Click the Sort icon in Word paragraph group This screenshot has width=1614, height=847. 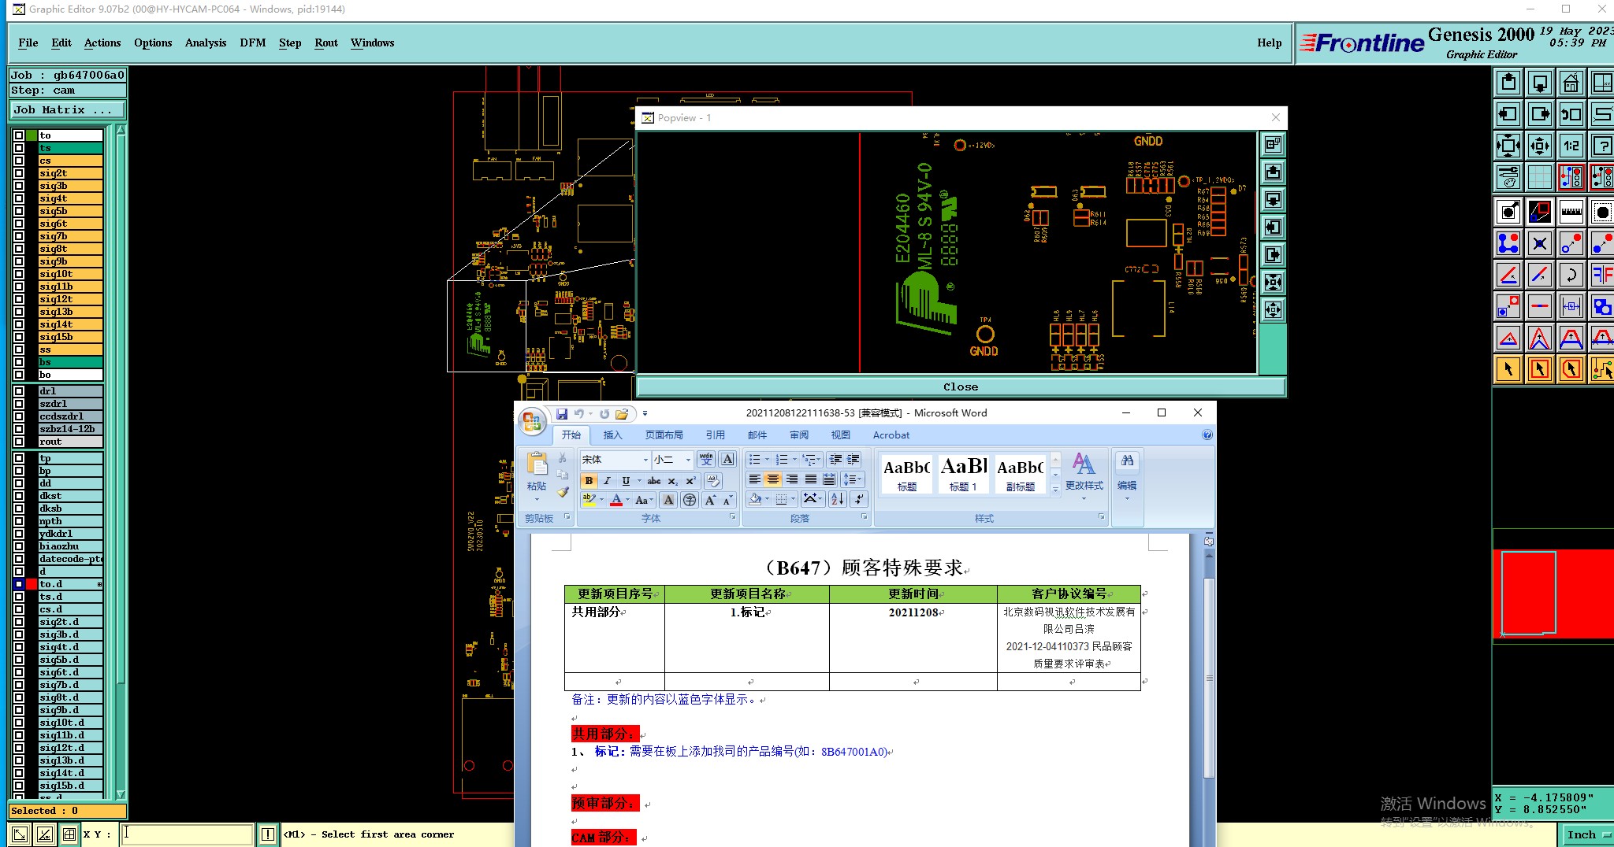[837, 498]
